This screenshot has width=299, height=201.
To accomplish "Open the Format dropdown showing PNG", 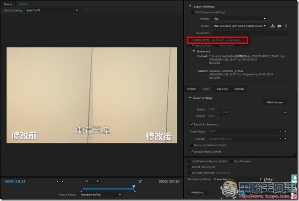I will pyautogui.click(x=239, y=19).
